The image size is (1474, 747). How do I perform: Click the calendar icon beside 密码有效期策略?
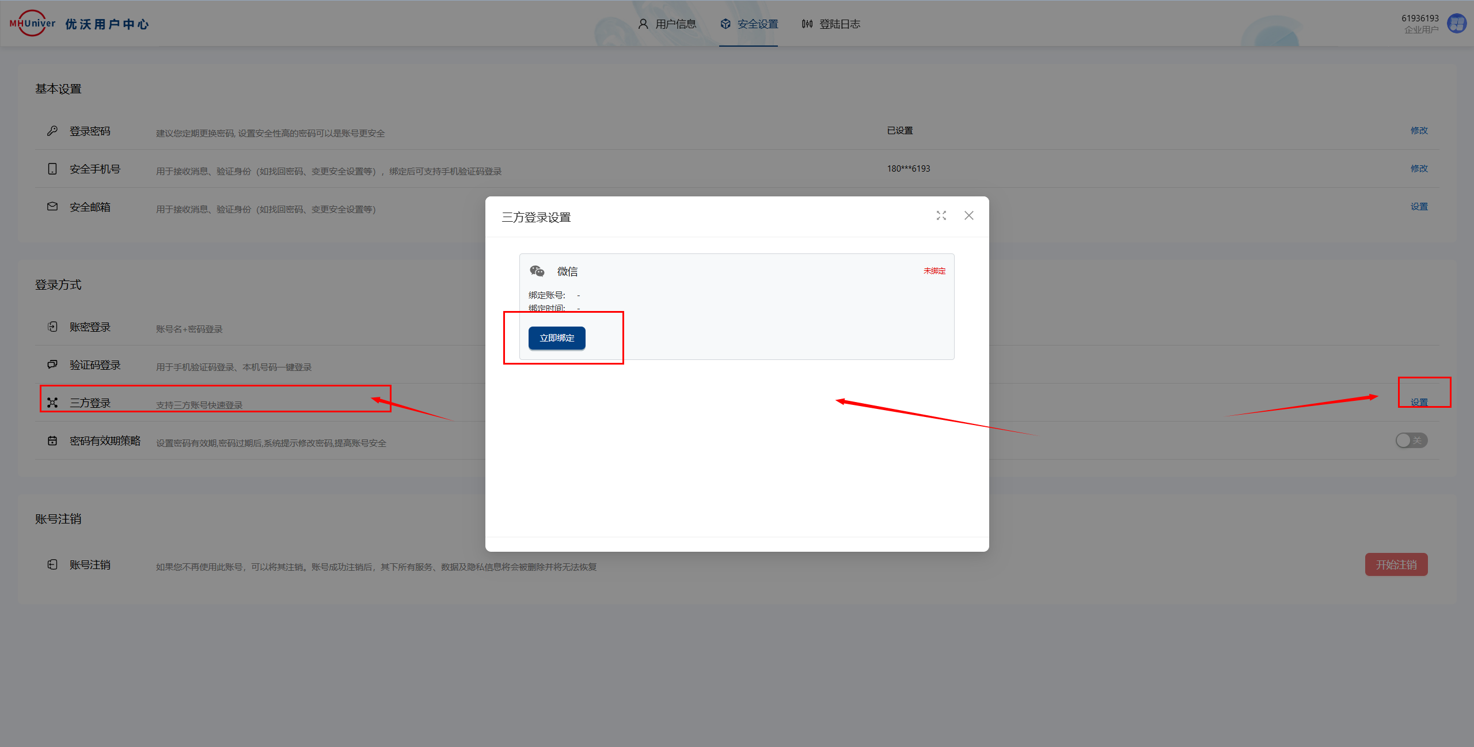click(x=52, y=441)
